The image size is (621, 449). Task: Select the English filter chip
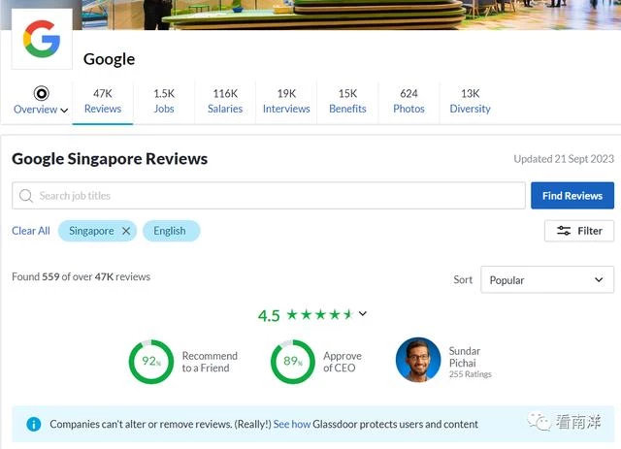172,231
